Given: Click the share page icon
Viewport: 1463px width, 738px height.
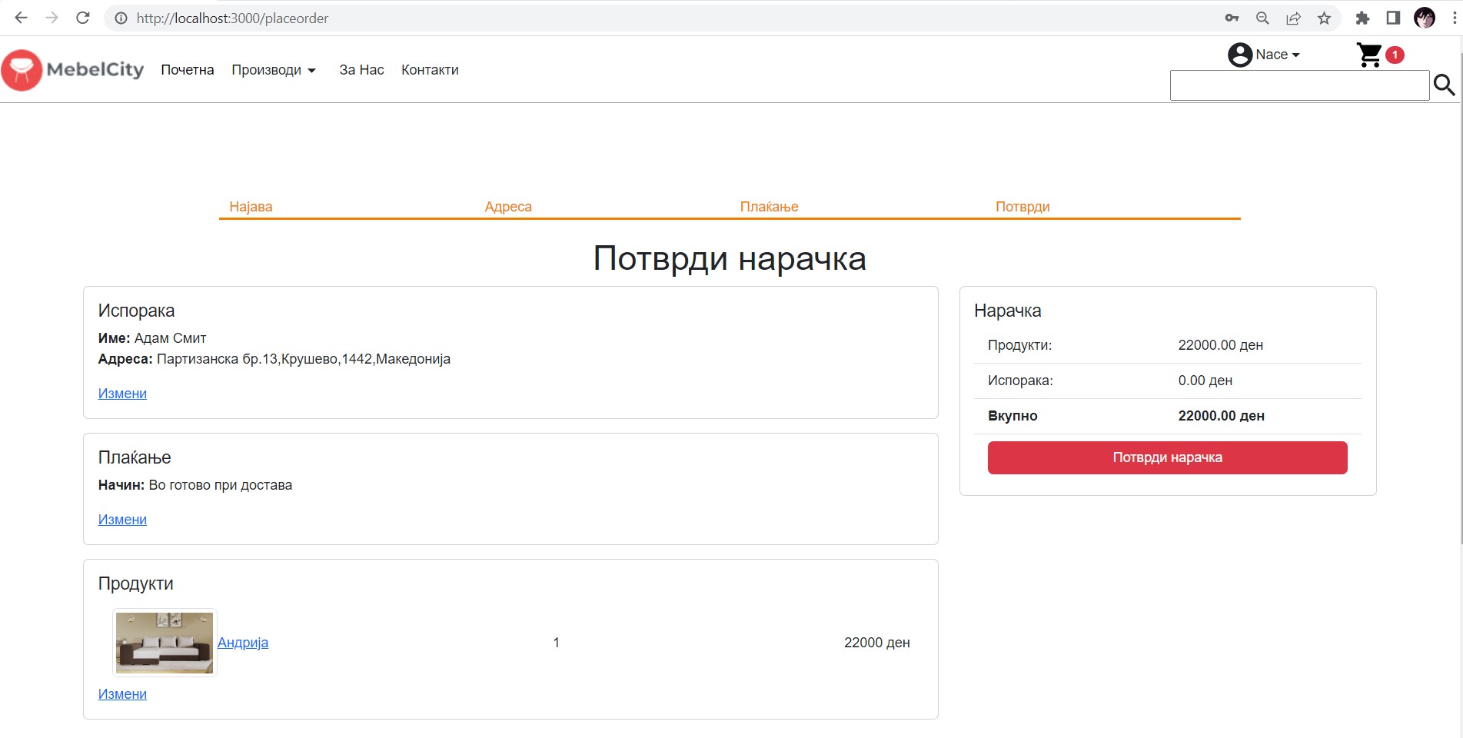Looking at the screenshot, I should [x=1293, y=18].
